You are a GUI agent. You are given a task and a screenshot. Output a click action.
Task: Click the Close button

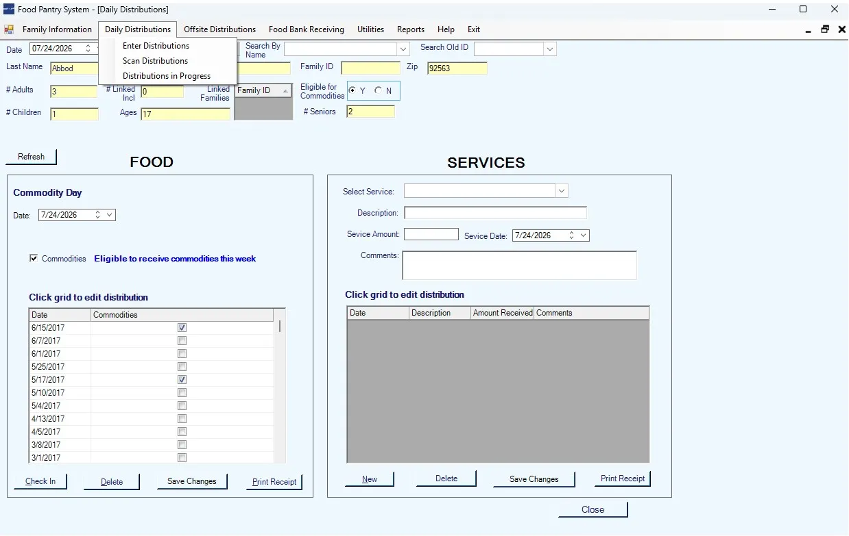point(593,509)
